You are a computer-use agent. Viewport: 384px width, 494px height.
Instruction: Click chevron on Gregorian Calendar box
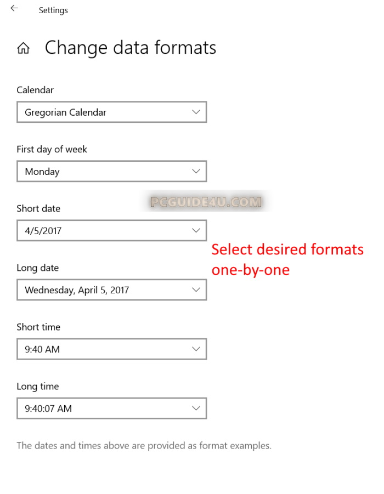click(196, 112)
